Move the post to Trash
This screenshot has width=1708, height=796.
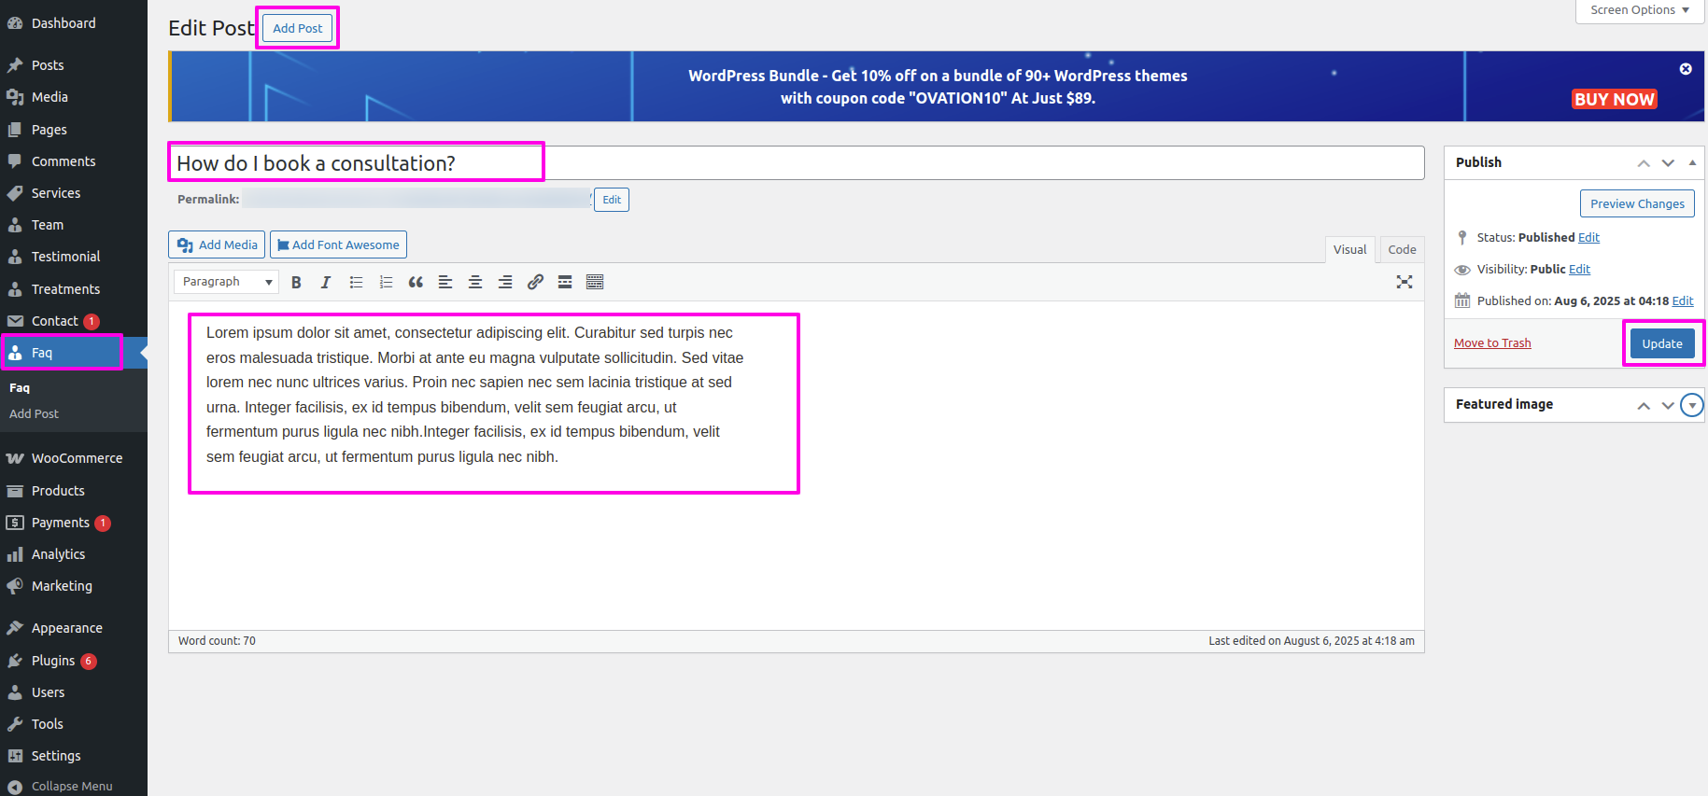[1492, 343]
